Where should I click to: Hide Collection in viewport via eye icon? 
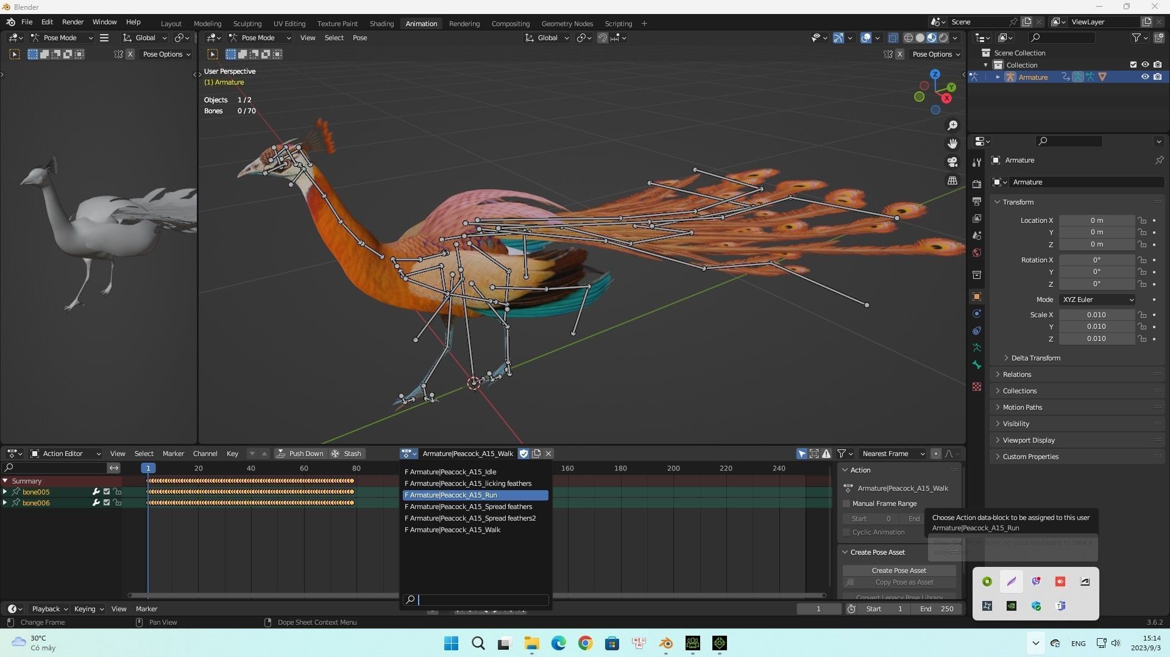(1145, 65)
